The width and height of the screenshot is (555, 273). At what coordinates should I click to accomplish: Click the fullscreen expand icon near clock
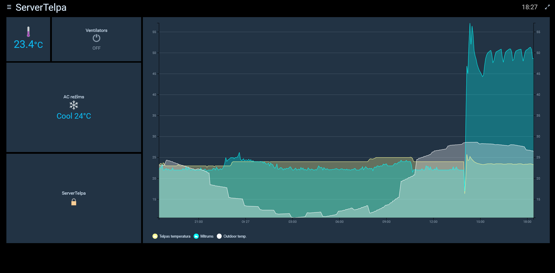tap(547, 7)
